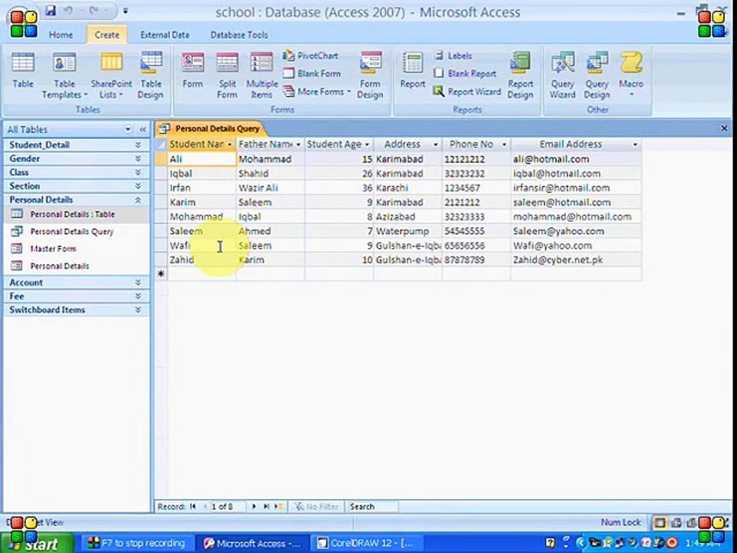737x553 pixels.
Task: Click the Table icon in Tables group
Action: pyautogui.click(x=22, y=71)
